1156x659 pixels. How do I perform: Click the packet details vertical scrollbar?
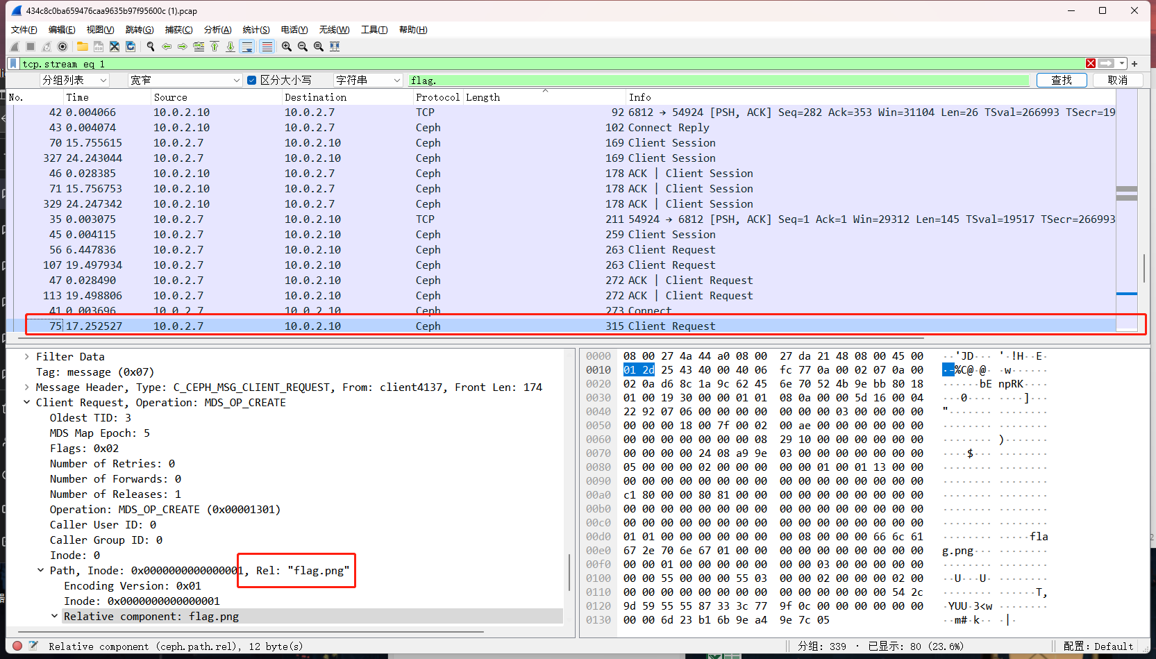[569, 572]
